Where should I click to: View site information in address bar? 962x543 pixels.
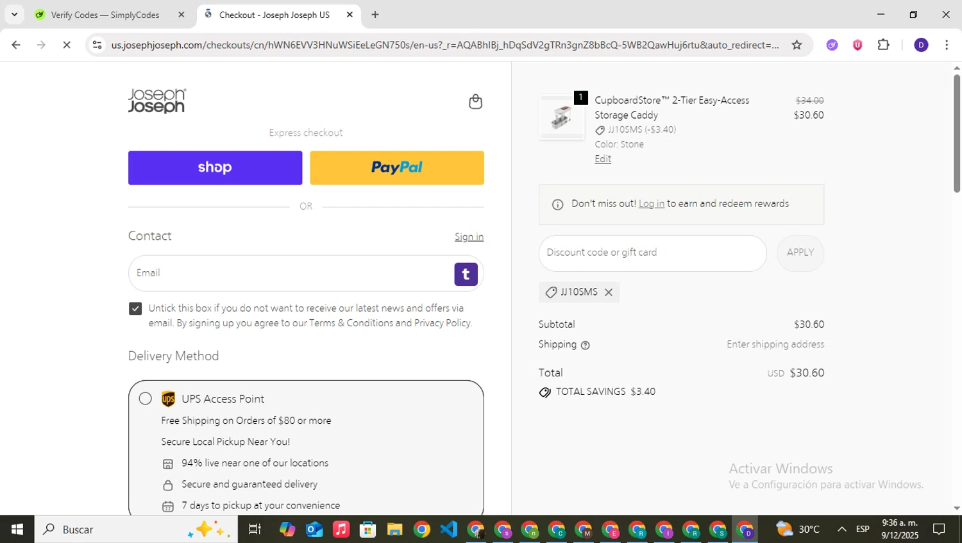[97, 45]
